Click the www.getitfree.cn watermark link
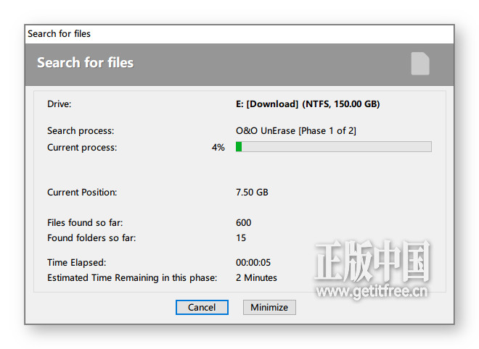Screen dimensions: 479x349 372,291
